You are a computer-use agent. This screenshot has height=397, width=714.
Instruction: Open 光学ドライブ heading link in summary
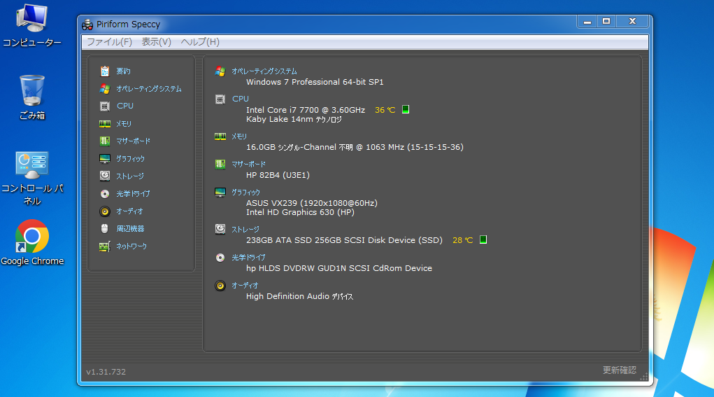(248, 258)
